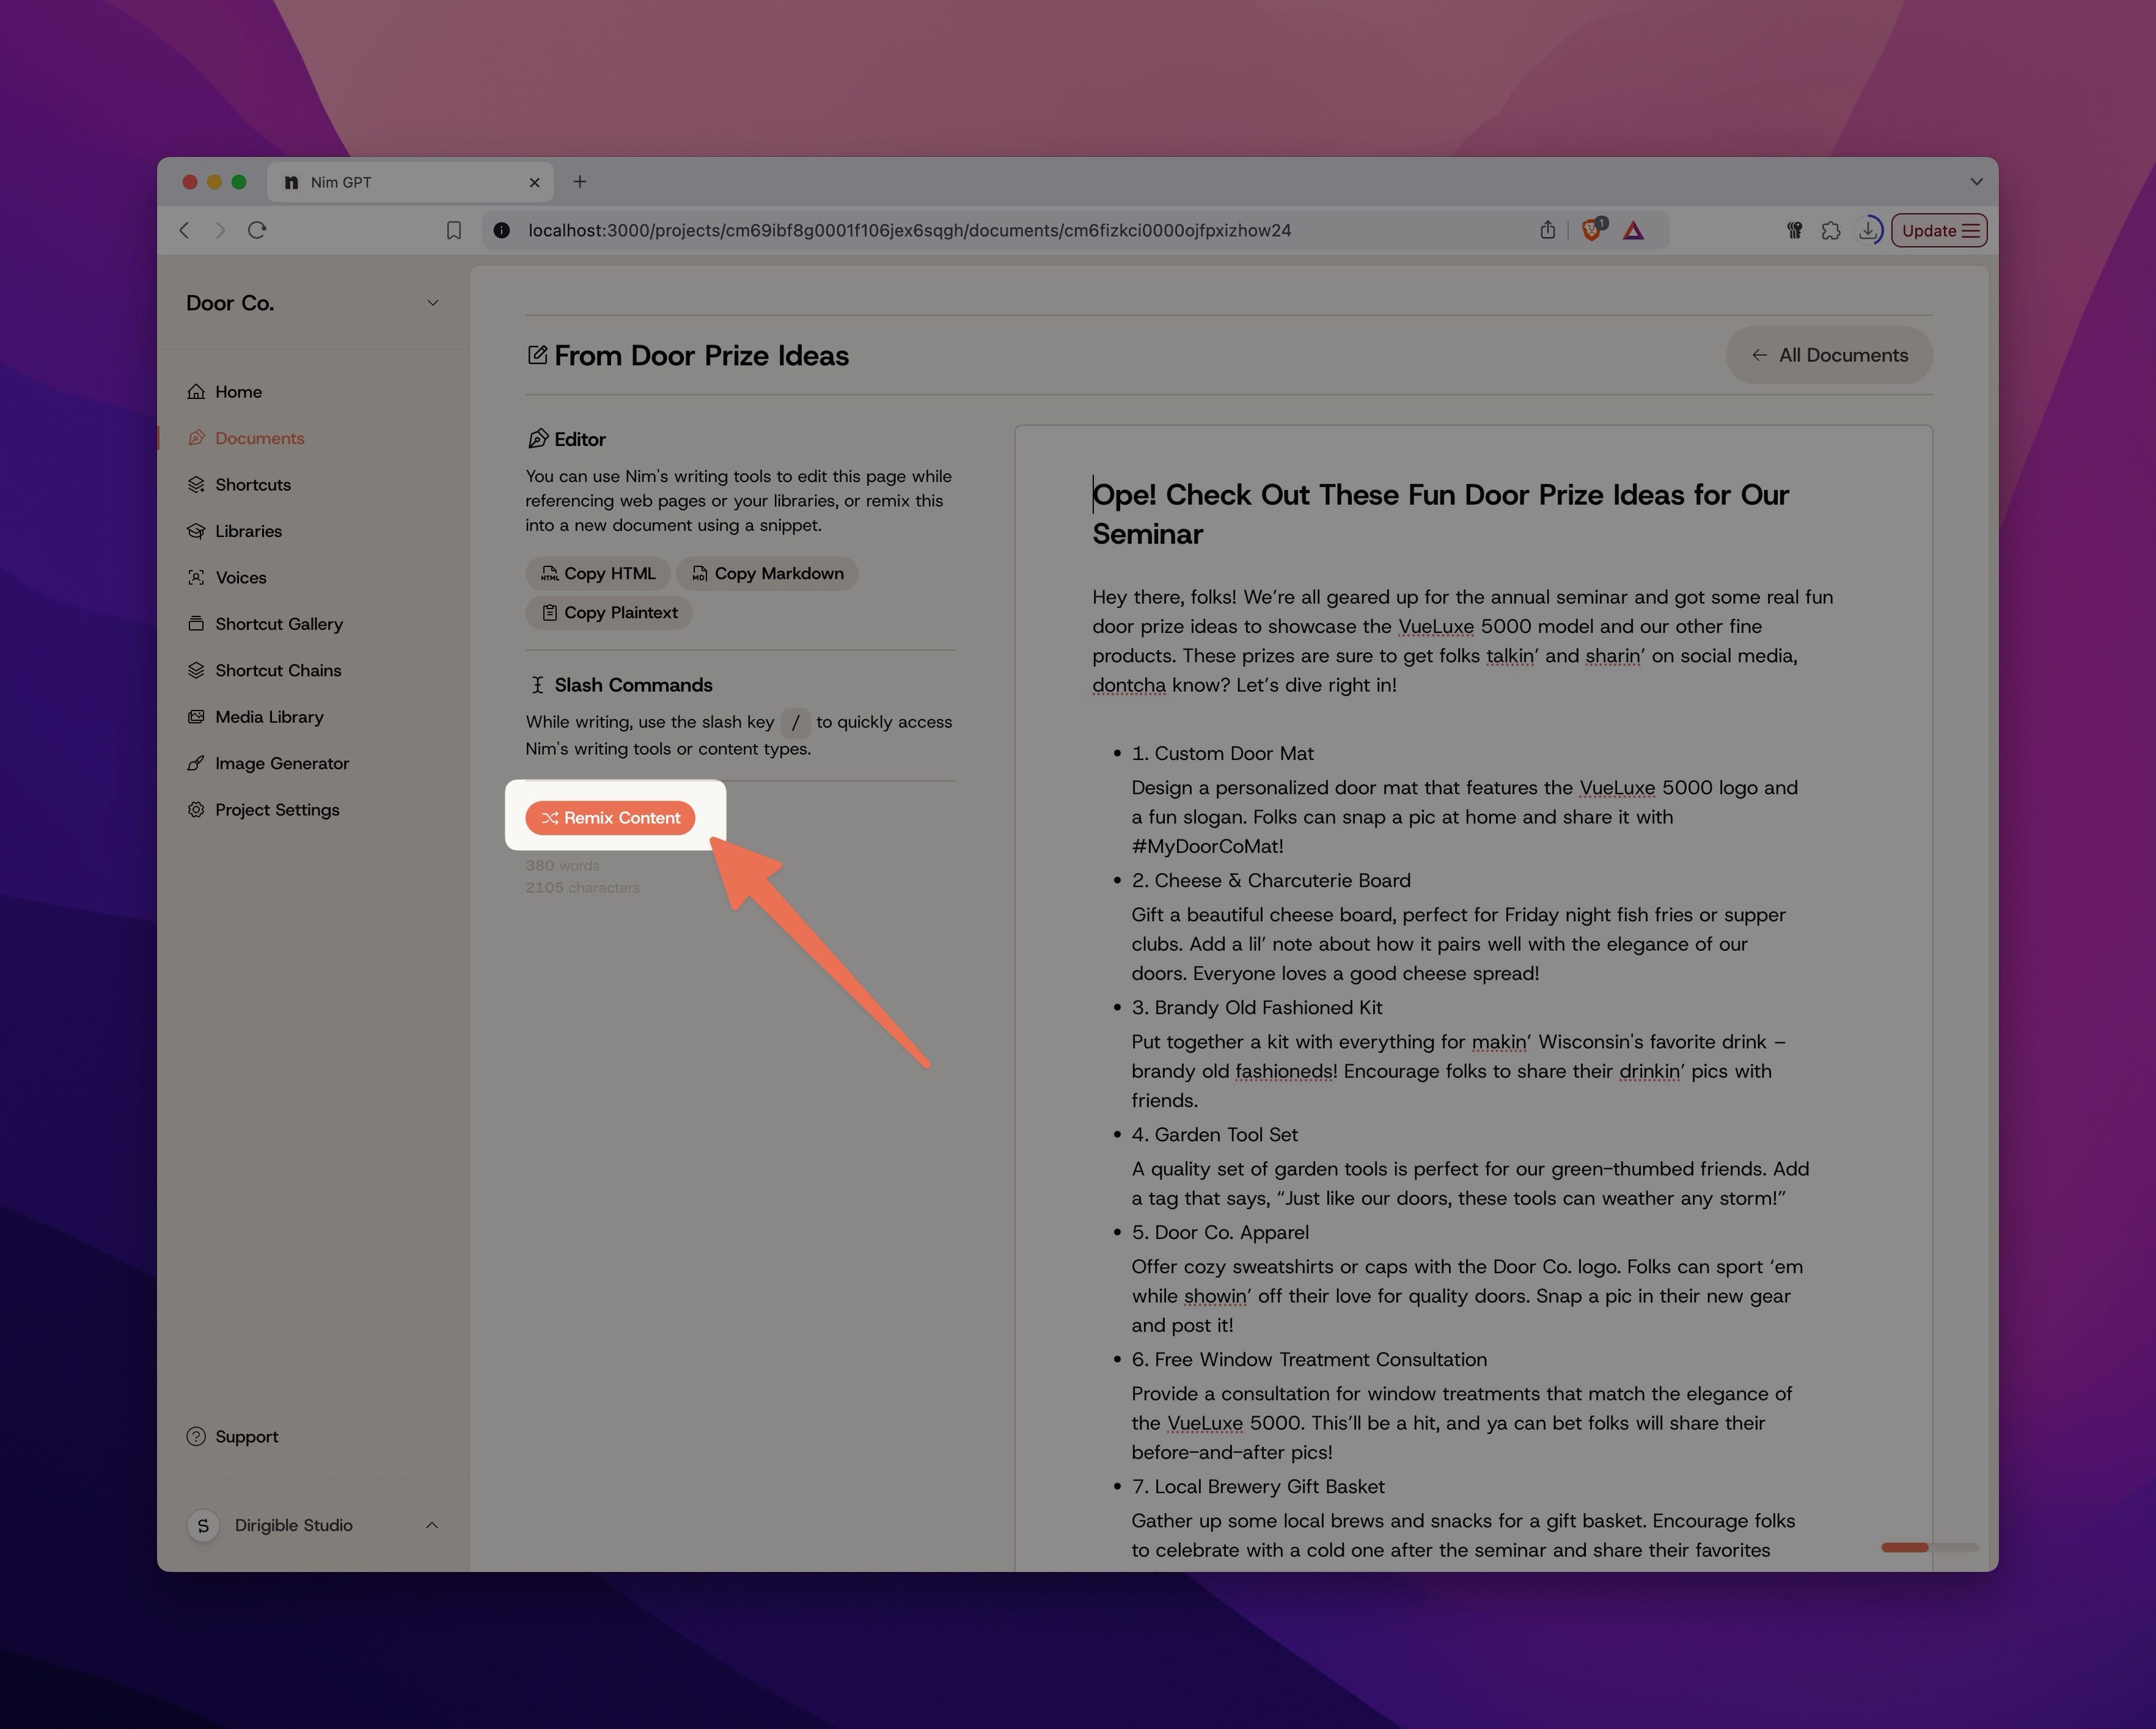
Task: Click the browser bookmark icon
Action: click(453, 230)
